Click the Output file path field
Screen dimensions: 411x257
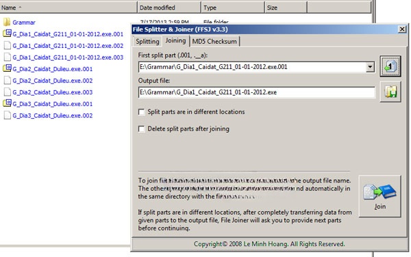pyautogui.click(x=257, y=92)
